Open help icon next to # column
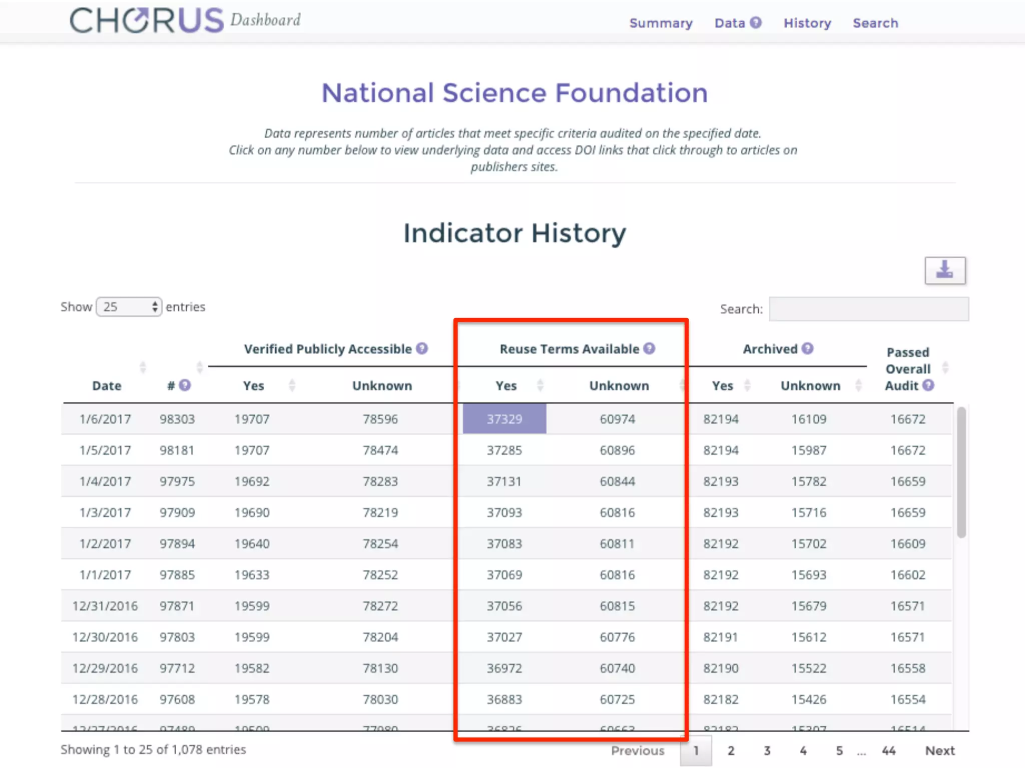 [x=185, y=385]
